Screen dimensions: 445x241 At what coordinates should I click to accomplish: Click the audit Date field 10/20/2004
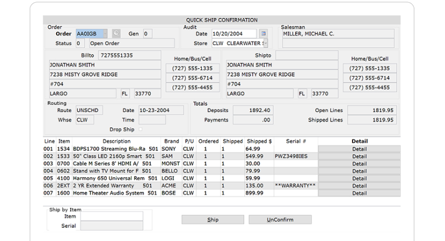point(234,34)
